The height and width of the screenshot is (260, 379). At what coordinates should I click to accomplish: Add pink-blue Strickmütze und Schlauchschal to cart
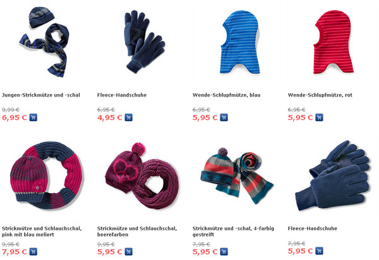pyautogui.click(x=33, y=252)
